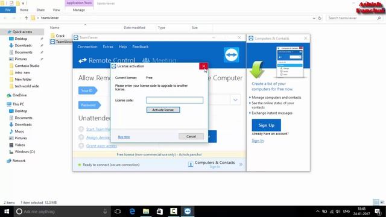Select Quick access in navigation pane
This screenshot has width=386, height=217.
pos(22,32)
